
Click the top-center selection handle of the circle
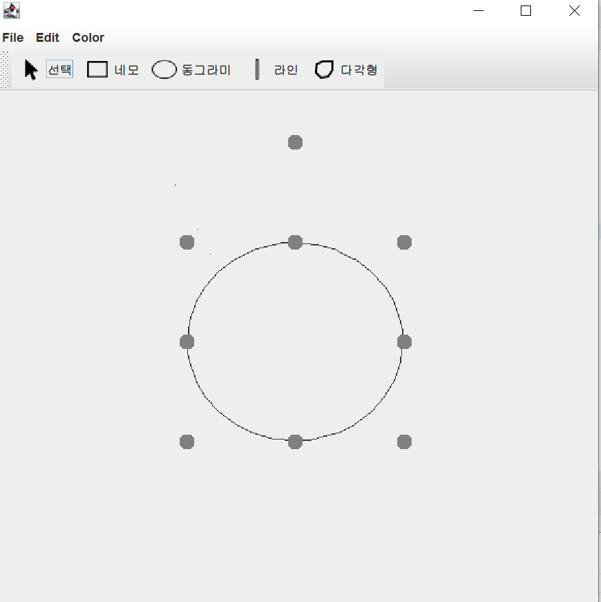pos(295,242)
